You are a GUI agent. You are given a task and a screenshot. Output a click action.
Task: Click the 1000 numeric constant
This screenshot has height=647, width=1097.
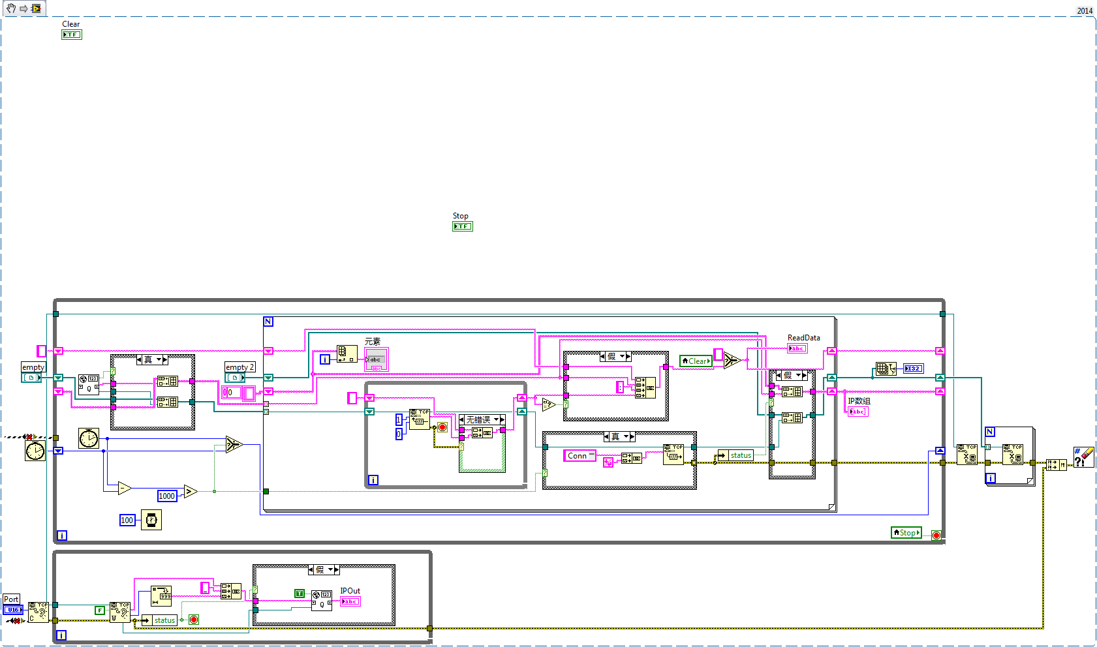[x=166, y=496]
